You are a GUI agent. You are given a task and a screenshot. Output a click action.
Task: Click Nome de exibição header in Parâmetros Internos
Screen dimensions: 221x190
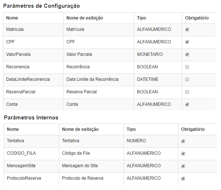[80, 129]
